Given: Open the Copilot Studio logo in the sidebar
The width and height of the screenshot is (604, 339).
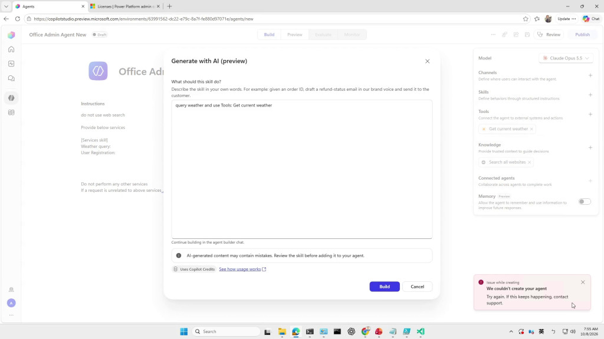Looking at the screenshot, I should (11, 35).
